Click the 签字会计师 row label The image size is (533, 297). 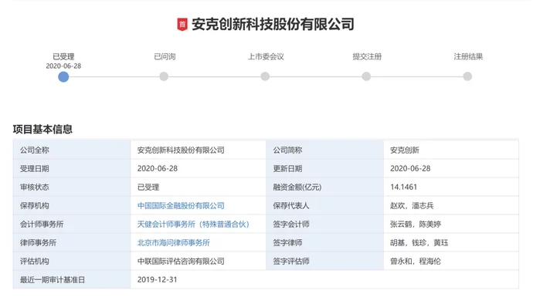[291, 224]
